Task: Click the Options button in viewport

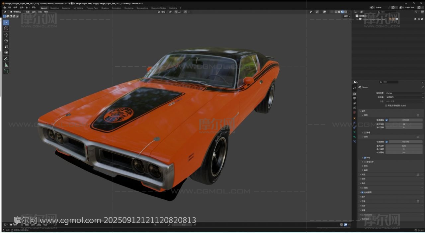Action: pyautogui.click(x=347, y=16)
